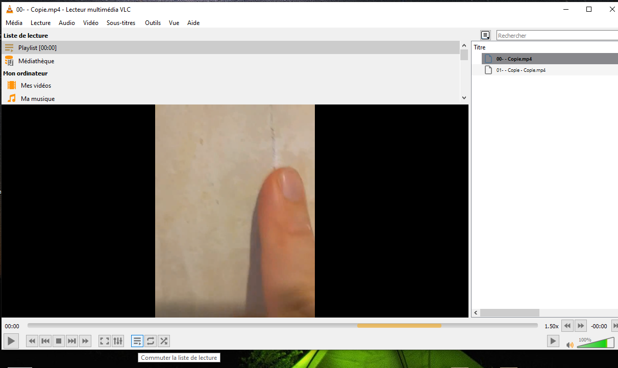Open Mes vidéos in the sidebar
Viewport: 618px width, 368px height.
point(231,86)
